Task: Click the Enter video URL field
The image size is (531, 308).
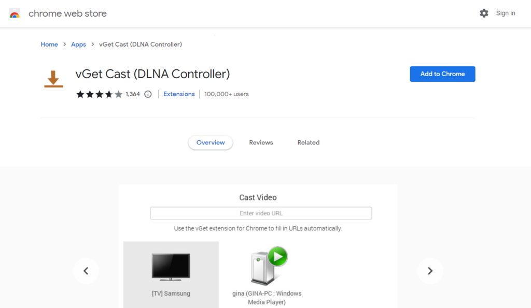Action: (261, 213)
